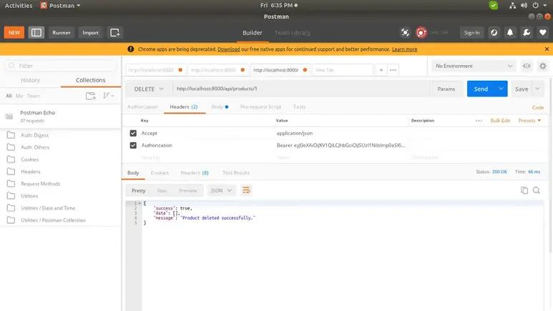Click the request URL input field
The image size is (553, 311).
pyautogui.click(x=300, y=89)
